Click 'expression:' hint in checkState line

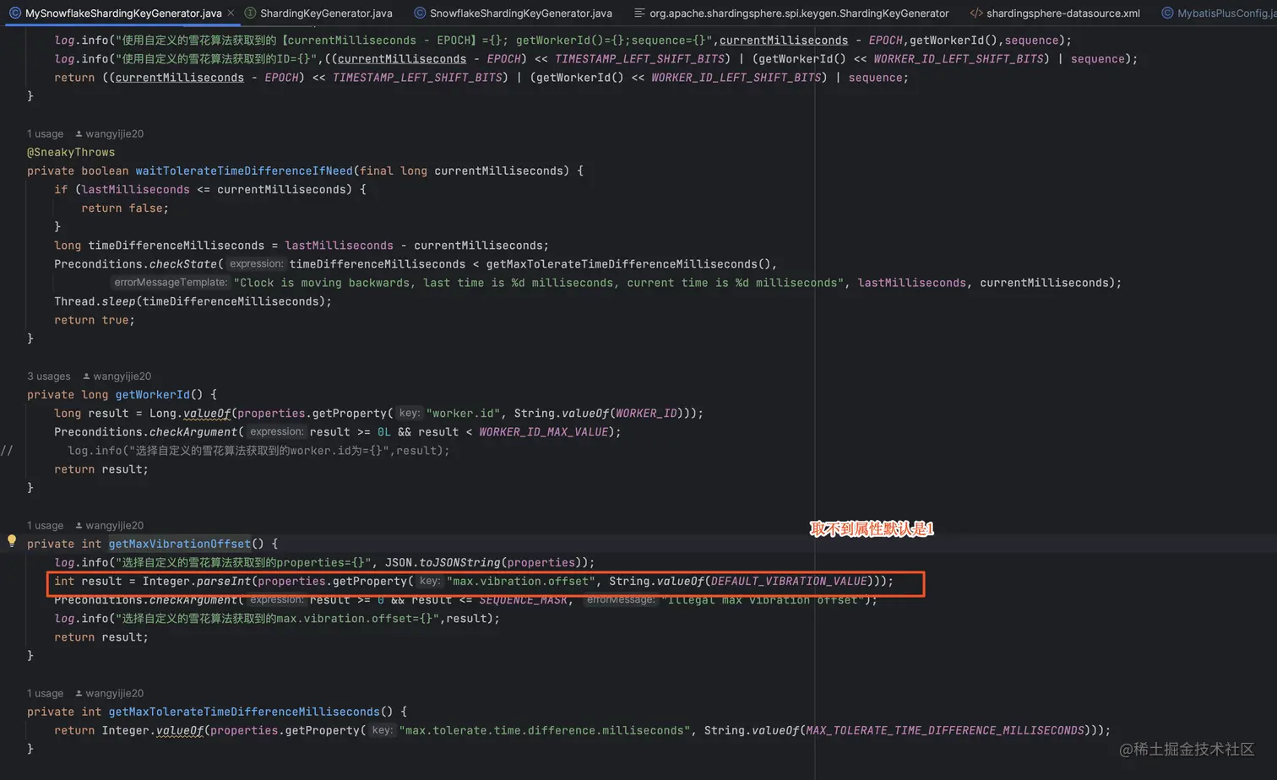(256, 264)
